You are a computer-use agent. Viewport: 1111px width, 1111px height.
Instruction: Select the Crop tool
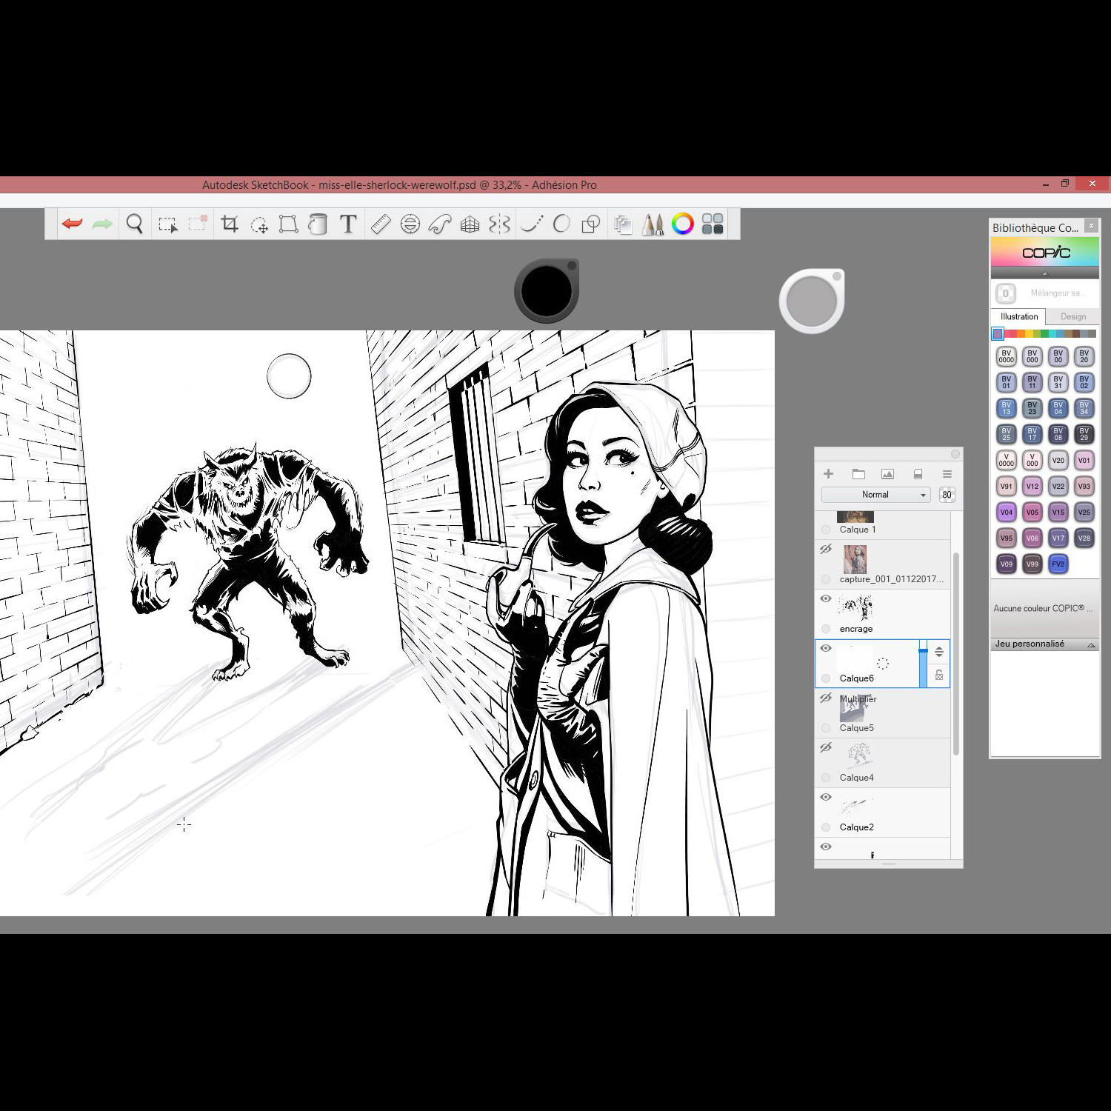coord(230,224)
